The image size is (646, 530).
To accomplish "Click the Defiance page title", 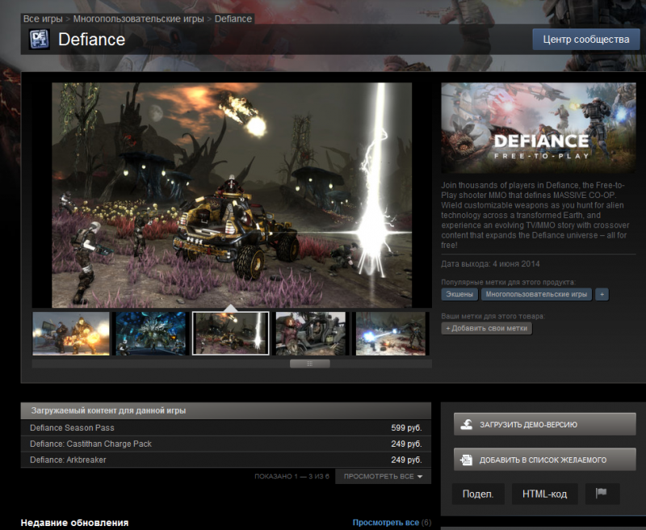I will coord(91,40).
